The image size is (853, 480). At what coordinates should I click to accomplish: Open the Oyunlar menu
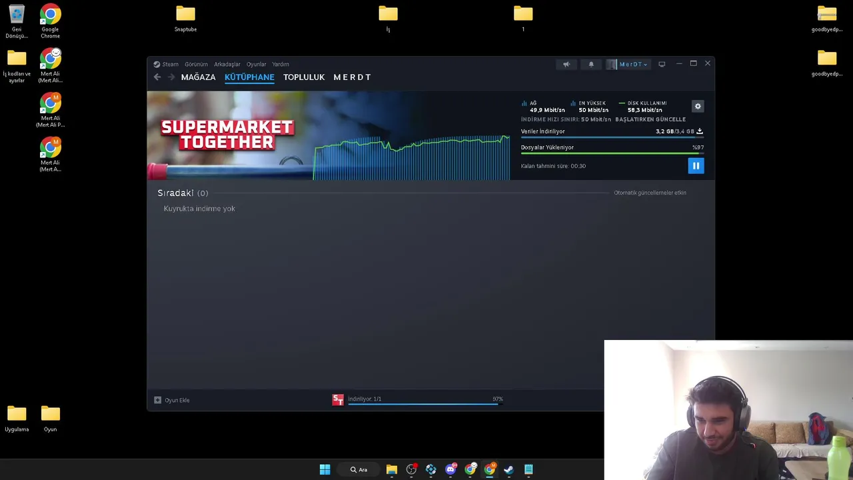click(x=257, y=64)
